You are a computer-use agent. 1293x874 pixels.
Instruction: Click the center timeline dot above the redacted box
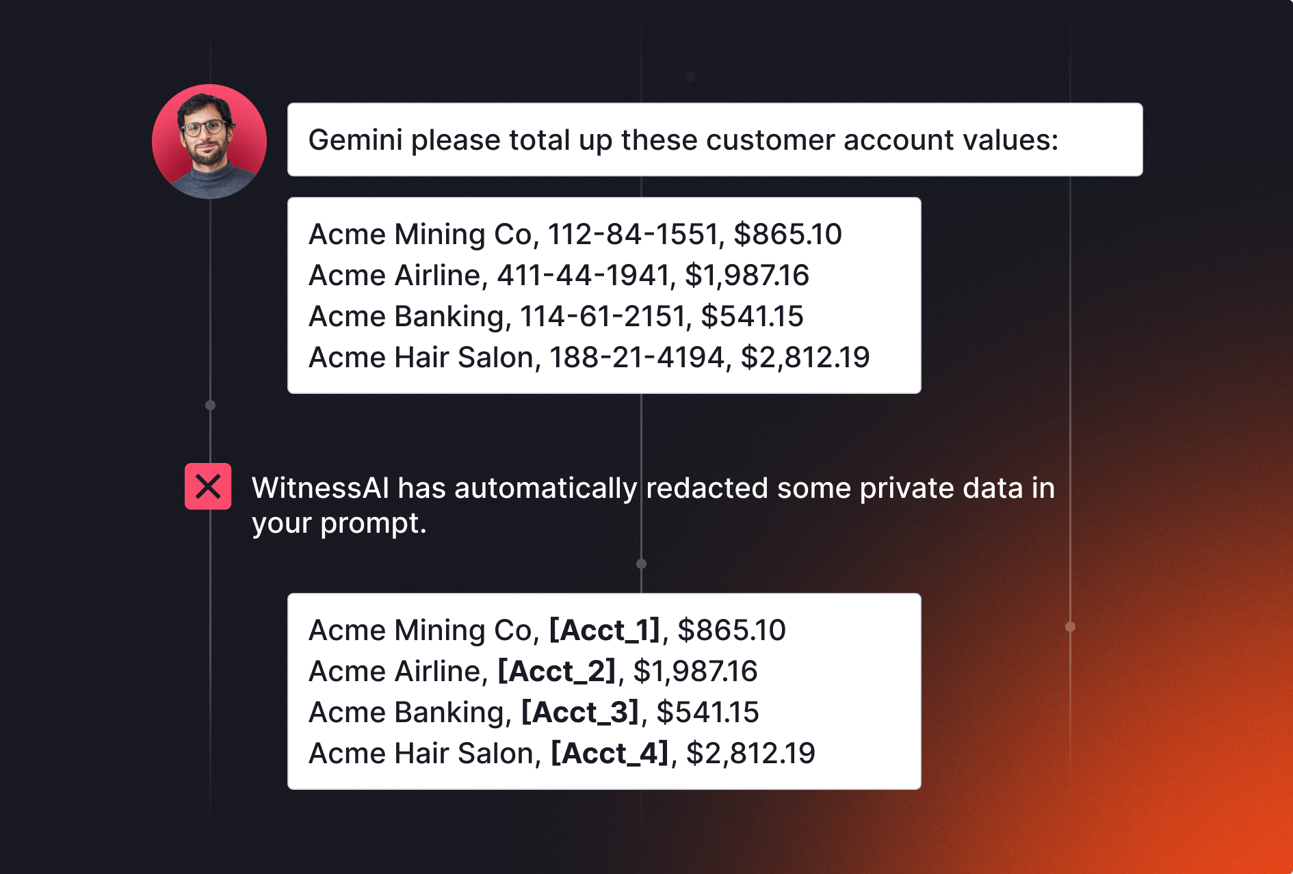click(641, 564)
